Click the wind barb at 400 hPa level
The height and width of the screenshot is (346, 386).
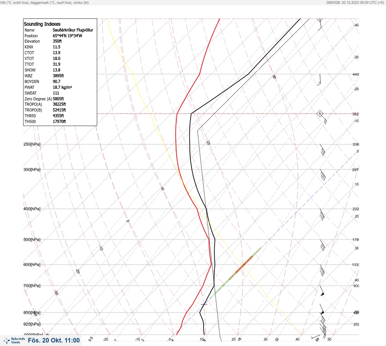(x=322, y=215)
